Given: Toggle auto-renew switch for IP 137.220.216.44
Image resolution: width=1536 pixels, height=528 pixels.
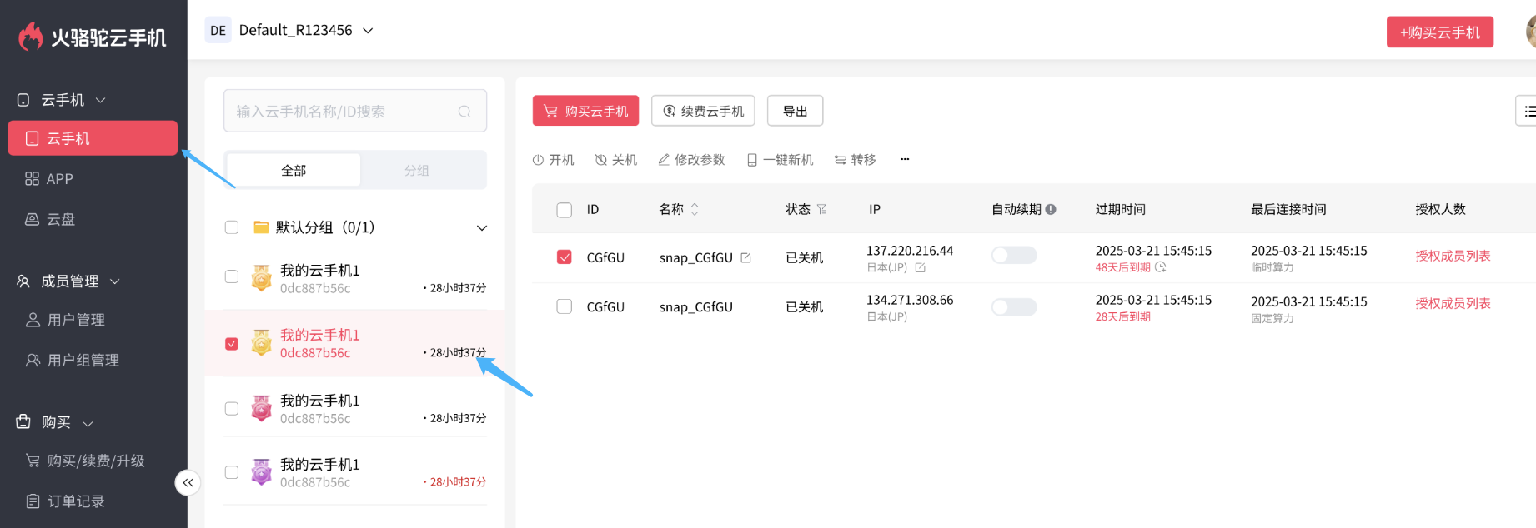Looking at the screenshot, I should click(x=1013, y=256).
